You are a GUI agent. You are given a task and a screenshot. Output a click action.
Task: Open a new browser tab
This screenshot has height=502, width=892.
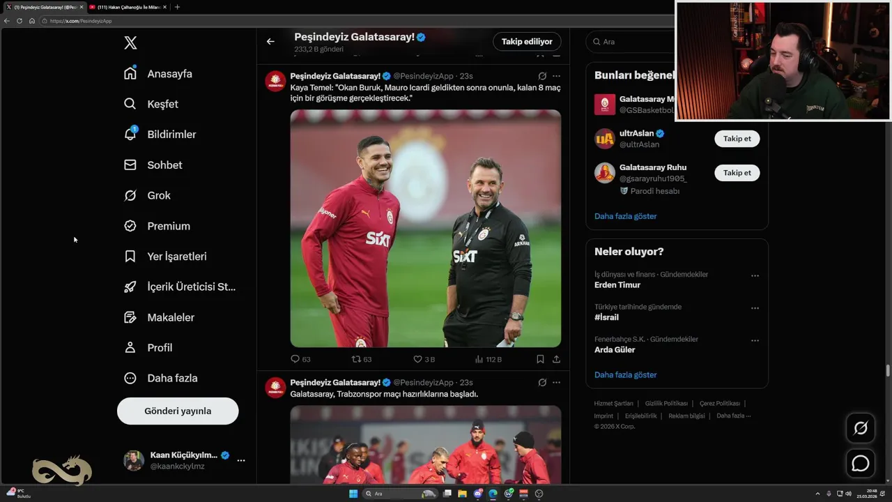pyautogui.click(x=177, y=7)
